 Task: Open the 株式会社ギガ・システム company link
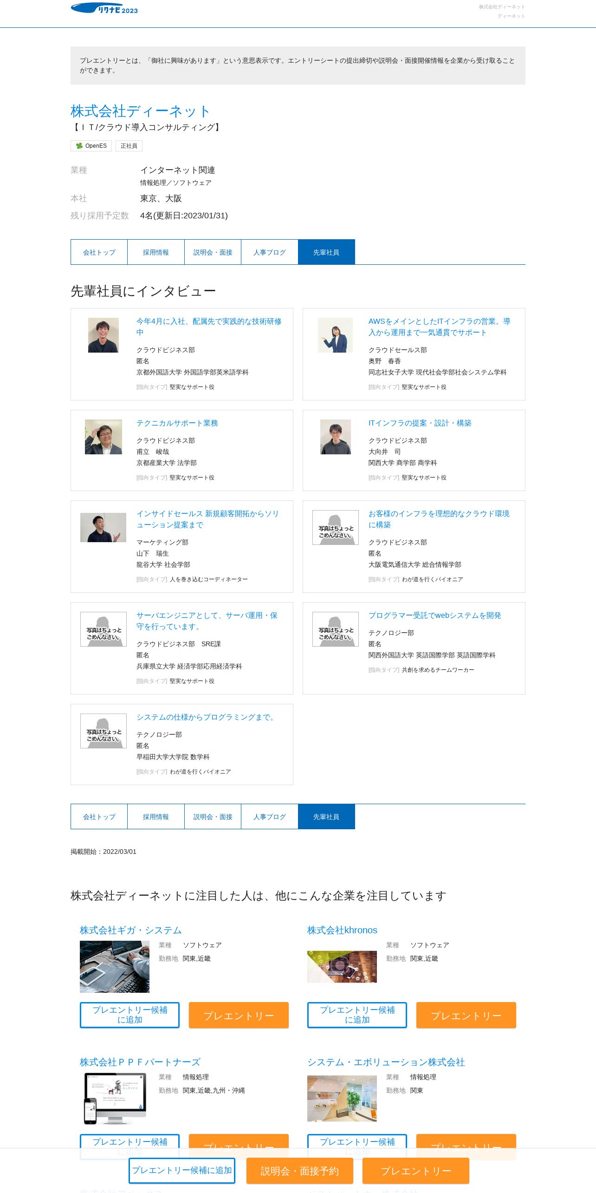pos(130,930)
